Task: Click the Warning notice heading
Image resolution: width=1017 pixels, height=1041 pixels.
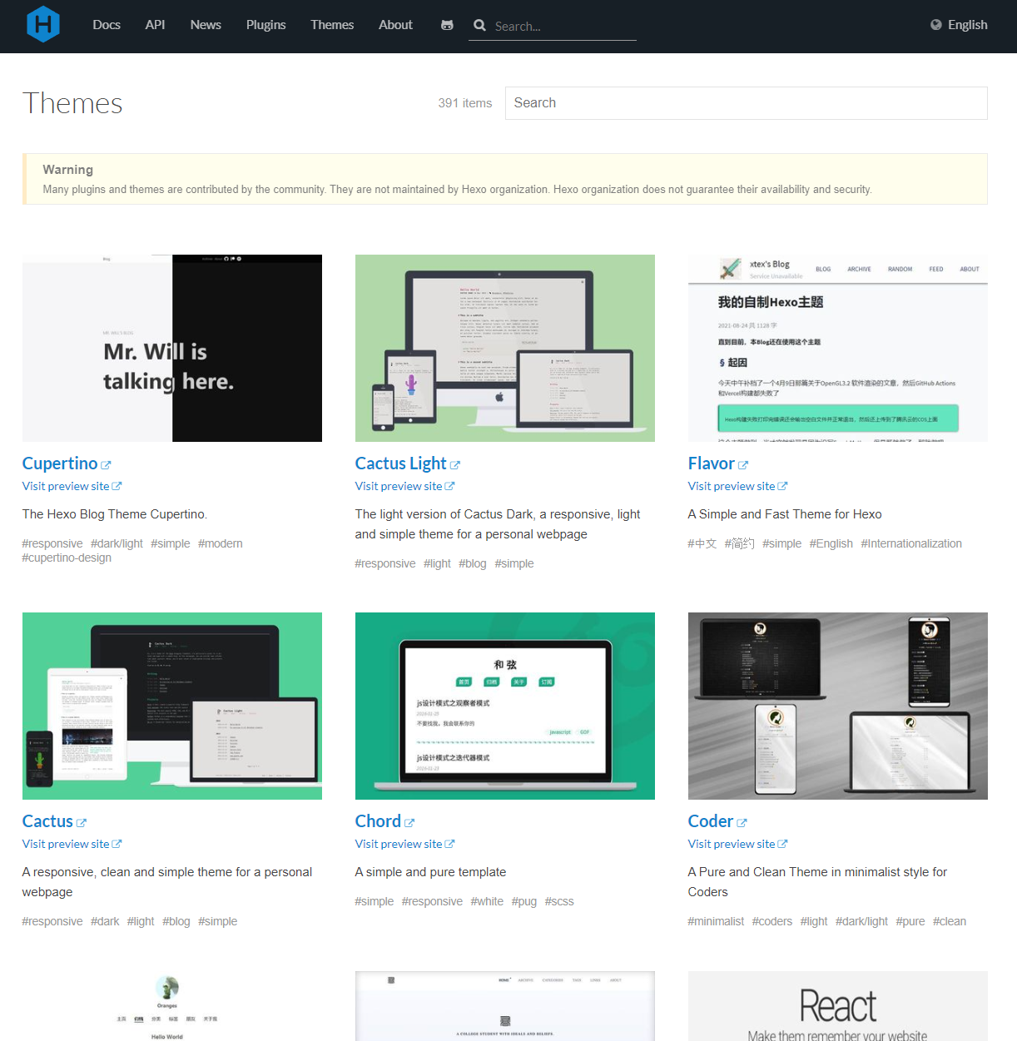Action: [x=68, y=170]
